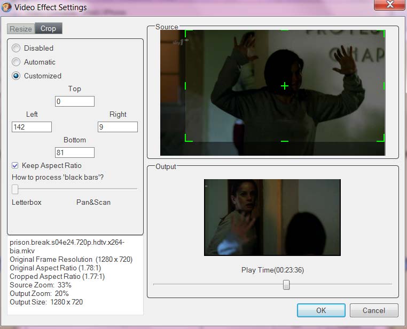407x329 pixels.
Task: Click the Letterbox/Pan&Scan slider handle
Action: point(15,189)
